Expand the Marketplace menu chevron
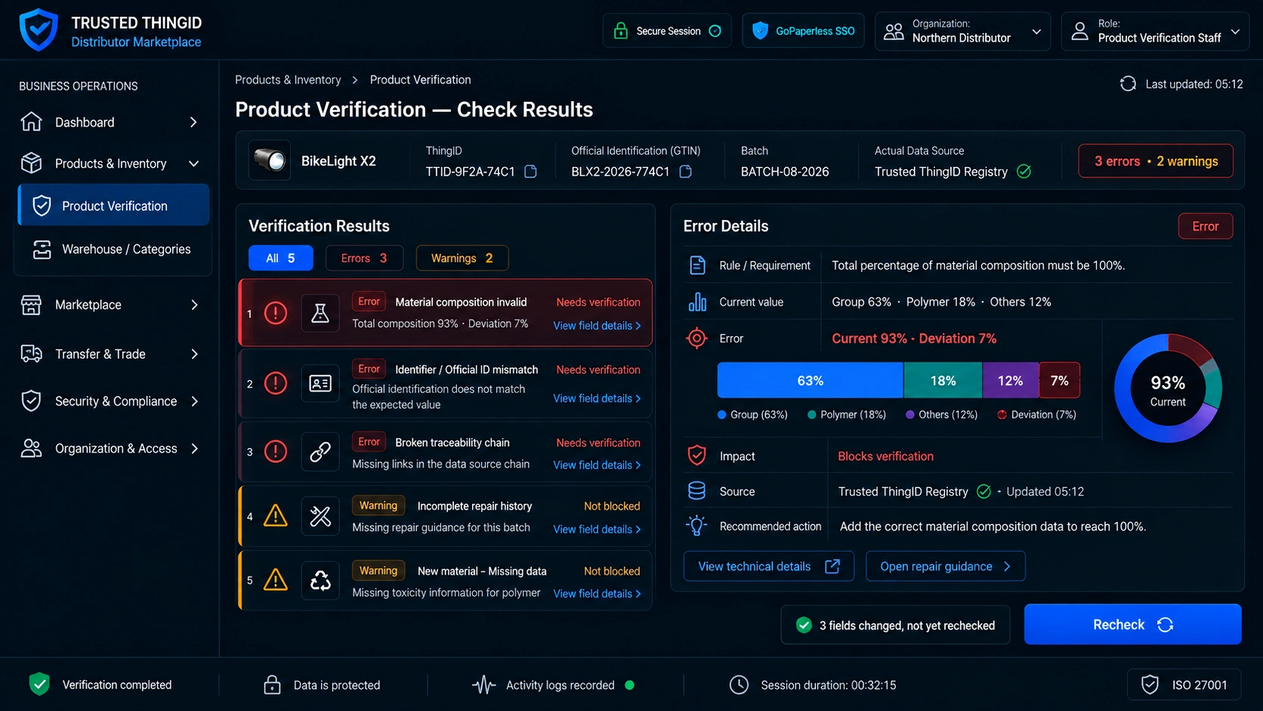 pyautogui.click(x=194, y=304)
